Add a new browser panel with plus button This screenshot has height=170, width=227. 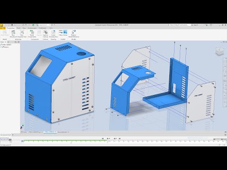click(9, 42)
